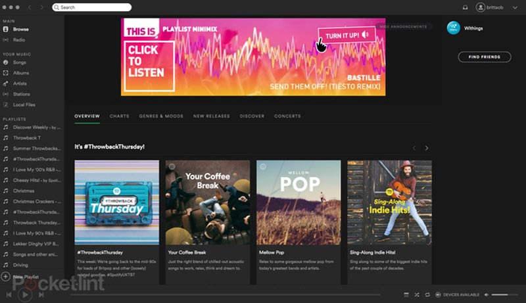The width and height of the screenshot is (526, 303).
Task: Click the headphones icon in the top bar
Action: pyautogui.click(x=466, y=7)
